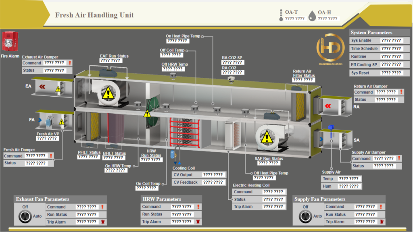Turn the Supply Fan Off/Auto selector knob
The image size is (413, 232).
click(305, 217)
